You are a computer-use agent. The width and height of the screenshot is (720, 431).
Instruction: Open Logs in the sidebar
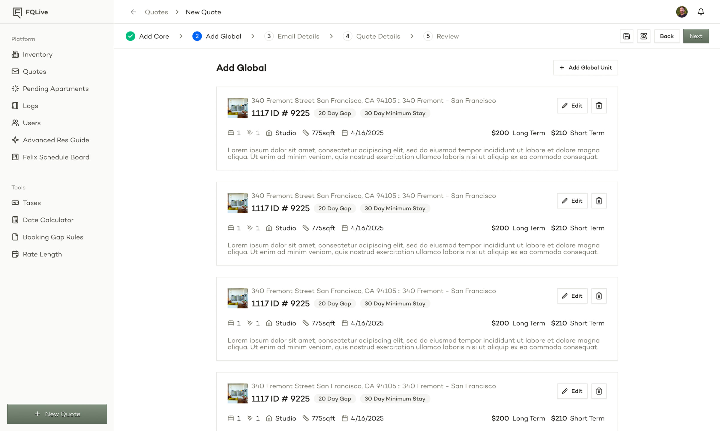[25, 106]
